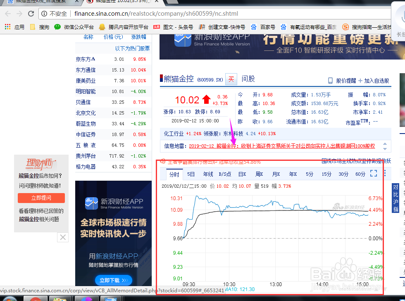Image resolution: width=405 pixels, height=301 pixels.
Task: Click the 加入自选股 text link
Action: [376, 81]
